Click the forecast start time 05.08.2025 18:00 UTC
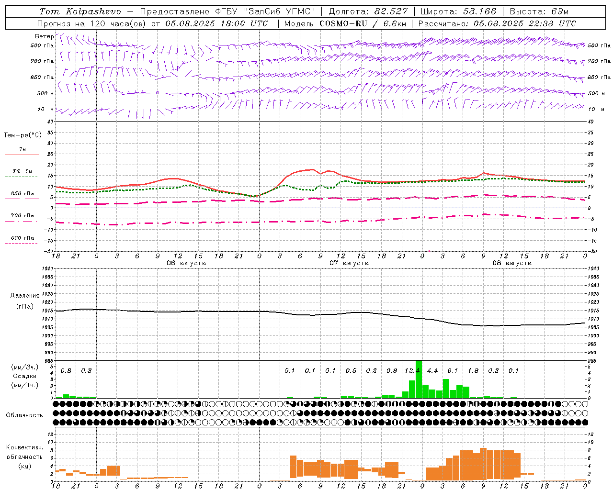 [216, 23]
